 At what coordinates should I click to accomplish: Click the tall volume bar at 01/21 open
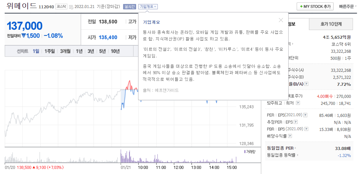[x=121, y=156]
